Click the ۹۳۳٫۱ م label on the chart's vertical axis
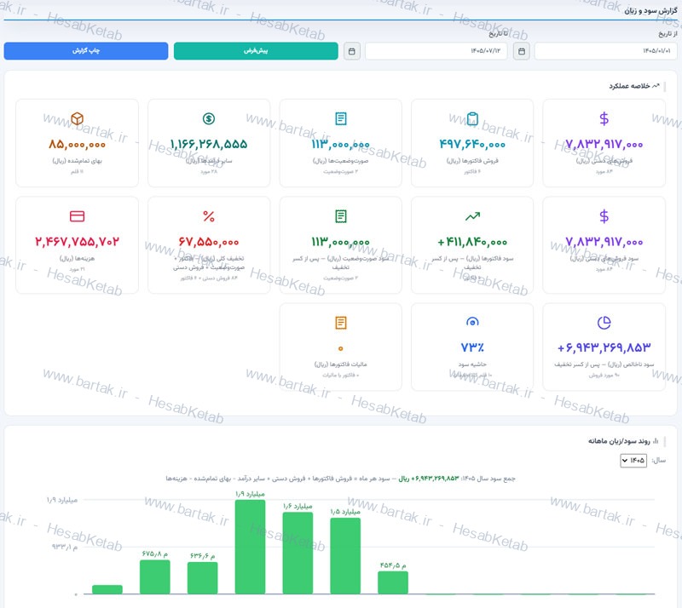The height and width of the screenshot is (608, 682). (x=65, y=547)
